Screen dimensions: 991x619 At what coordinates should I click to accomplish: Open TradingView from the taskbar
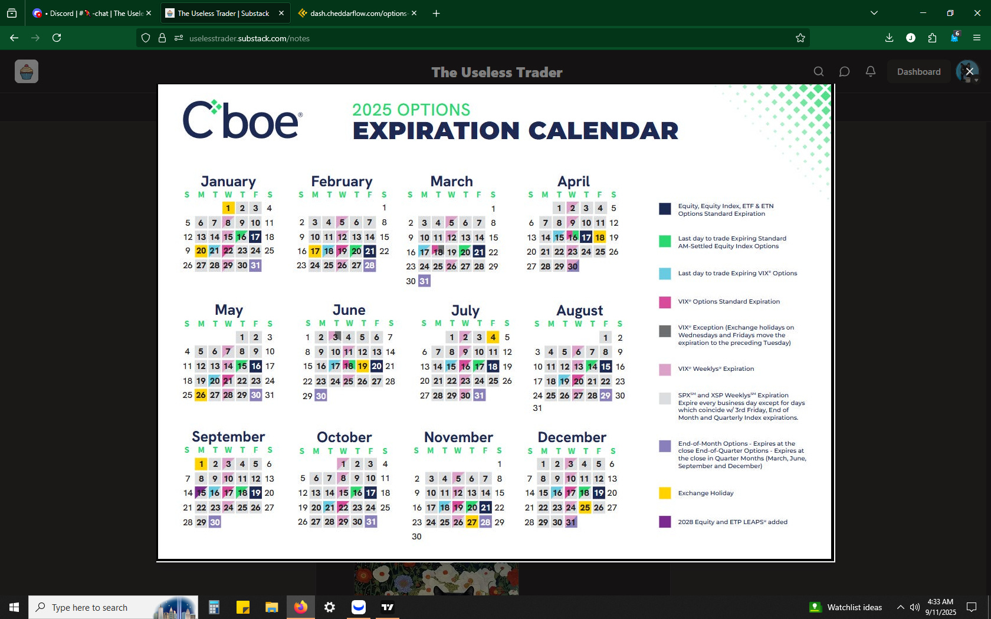[388, 607]
